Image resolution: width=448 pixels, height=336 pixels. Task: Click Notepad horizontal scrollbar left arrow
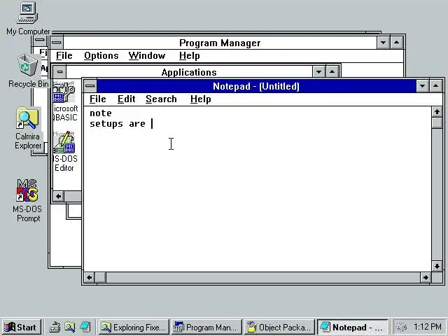coord(90,277)
